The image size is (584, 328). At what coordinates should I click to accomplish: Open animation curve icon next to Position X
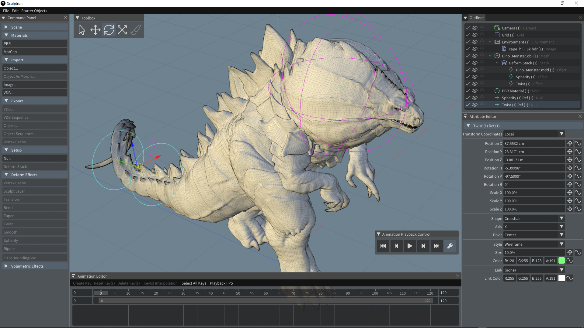coord(578,143)
